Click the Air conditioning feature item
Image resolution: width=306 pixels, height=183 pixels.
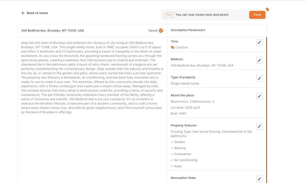(x=186, y=160)
